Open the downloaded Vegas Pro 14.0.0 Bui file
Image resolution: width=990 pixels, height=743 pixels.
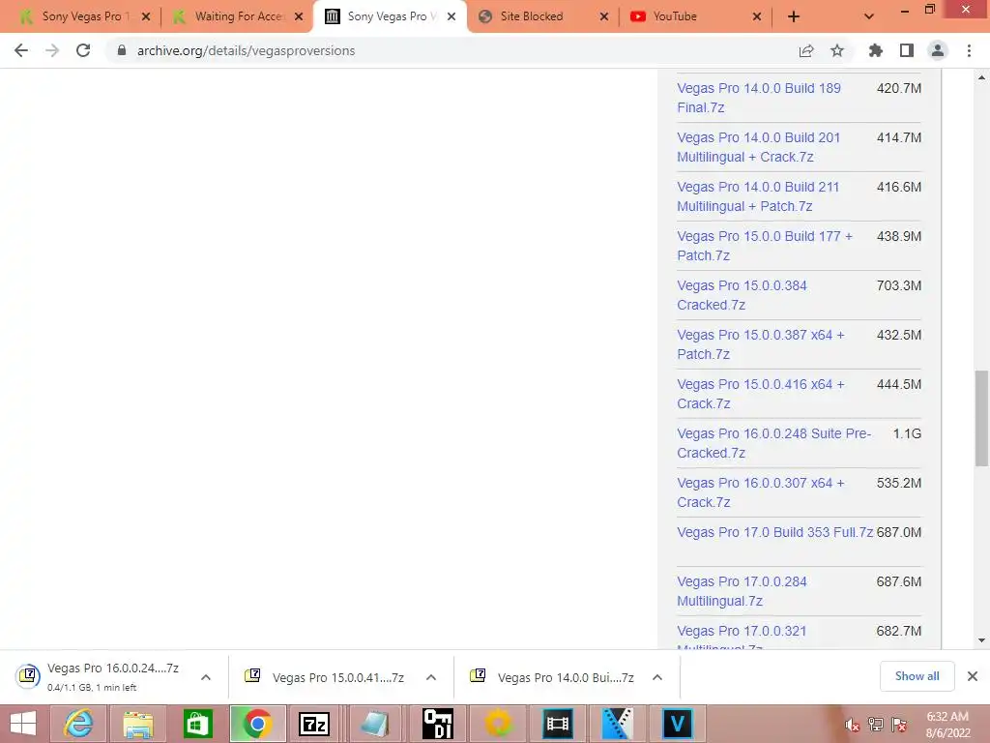(552, 677)
